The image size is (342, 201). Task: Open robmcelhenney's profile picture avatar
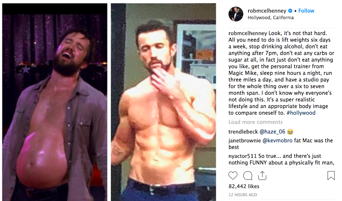point(236,14)
